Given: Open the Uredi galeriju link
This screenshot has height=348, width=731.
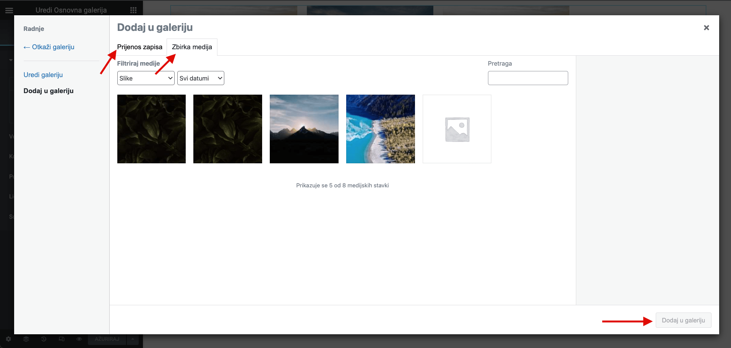Looking at the screenshot, I should coord(43,75).
